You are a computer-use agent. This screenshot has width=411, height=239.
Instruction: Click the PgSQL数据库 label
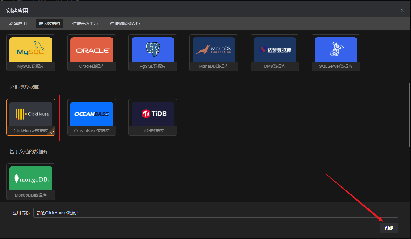(x=153, y=66)
